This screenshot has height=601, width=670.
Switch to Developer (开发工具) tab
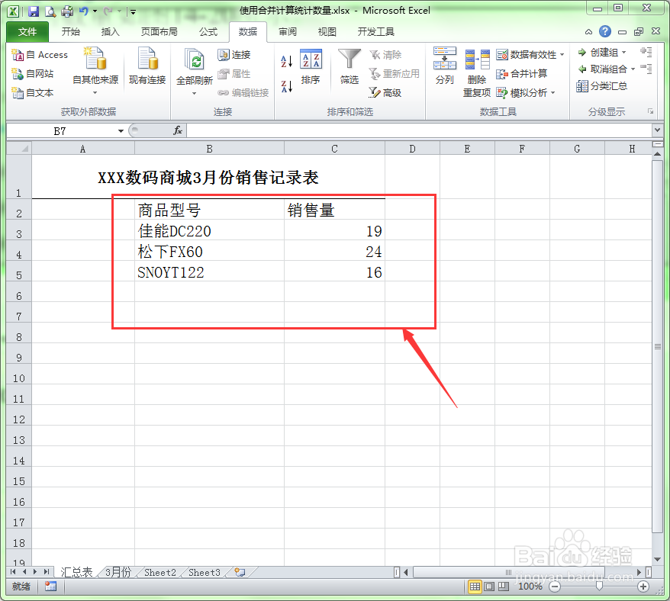(376, 31)
